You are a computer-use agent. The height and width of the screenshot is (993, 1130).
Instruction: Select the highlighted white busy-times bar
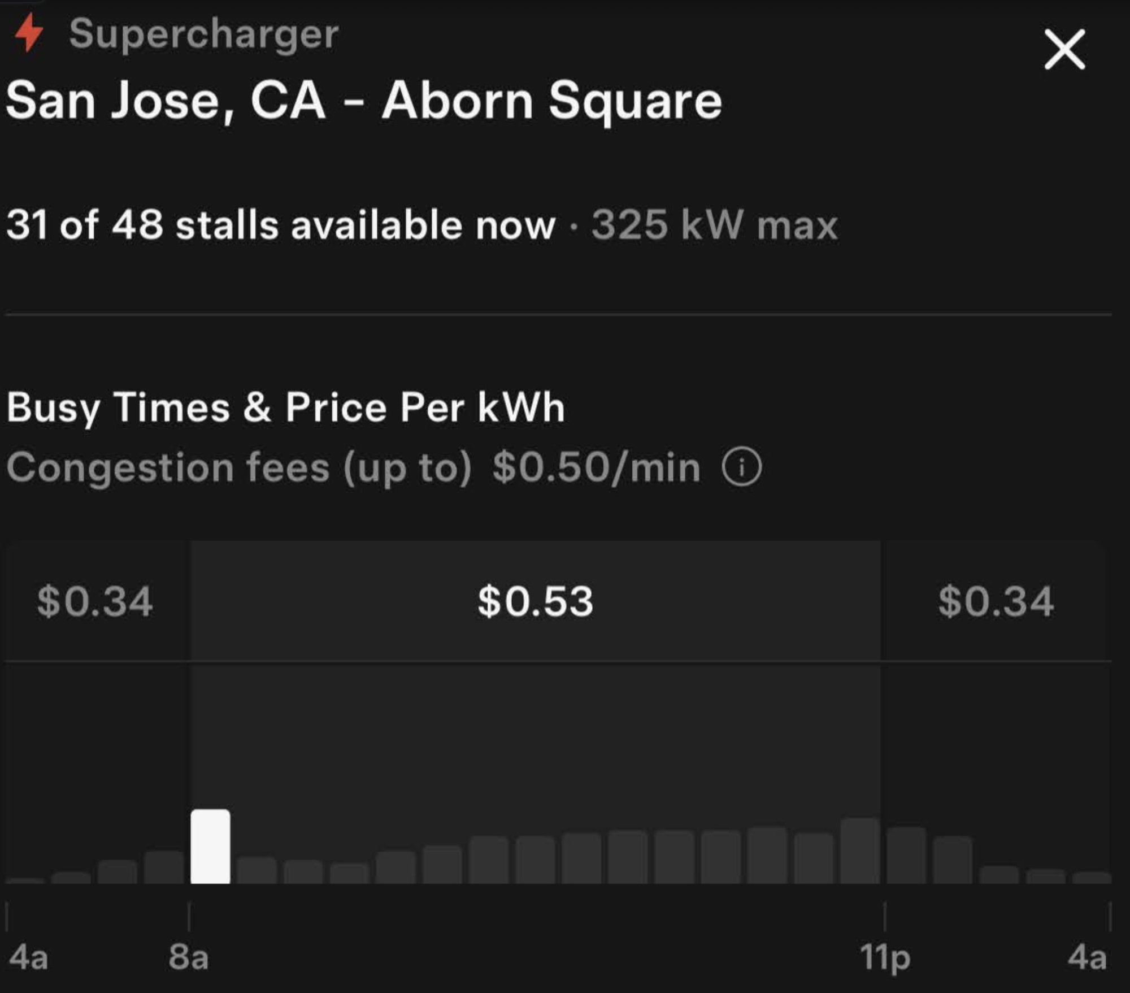tap(210, 846)
